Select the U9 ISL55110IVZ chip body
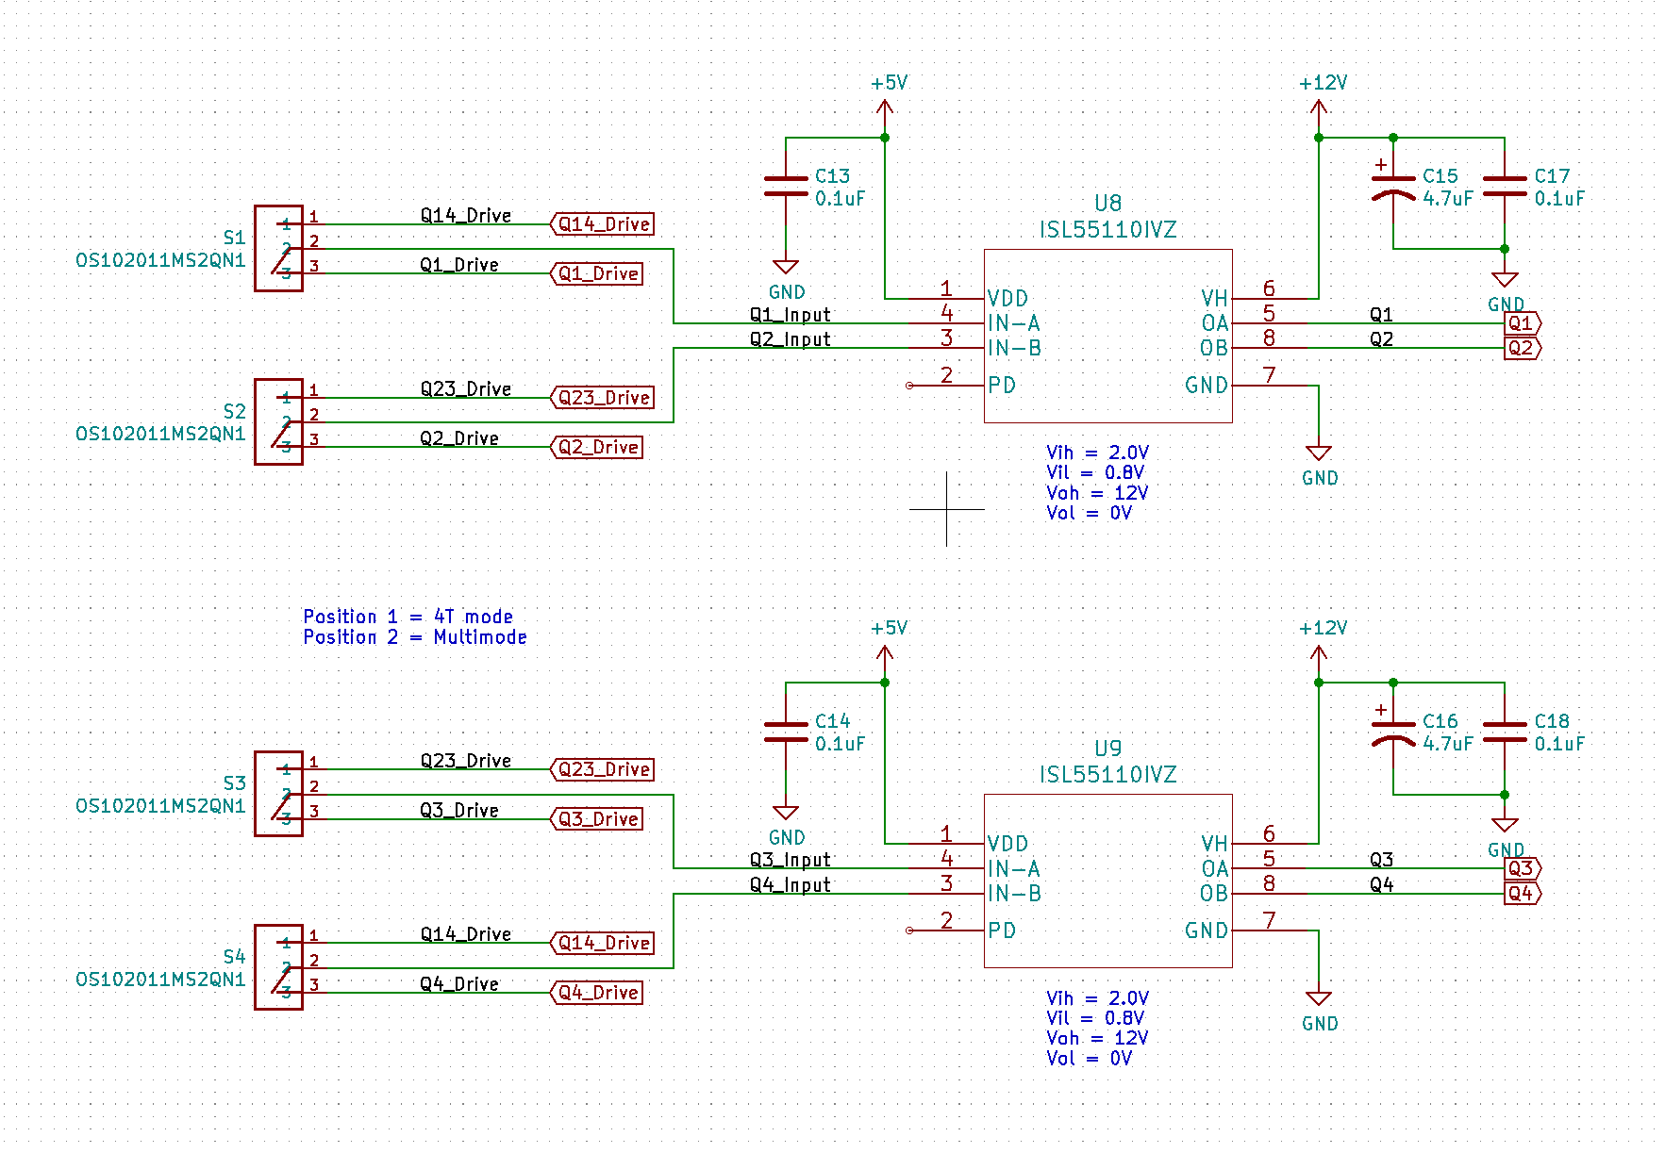Screen dimensions: 1665x1153 point(1107,881)
